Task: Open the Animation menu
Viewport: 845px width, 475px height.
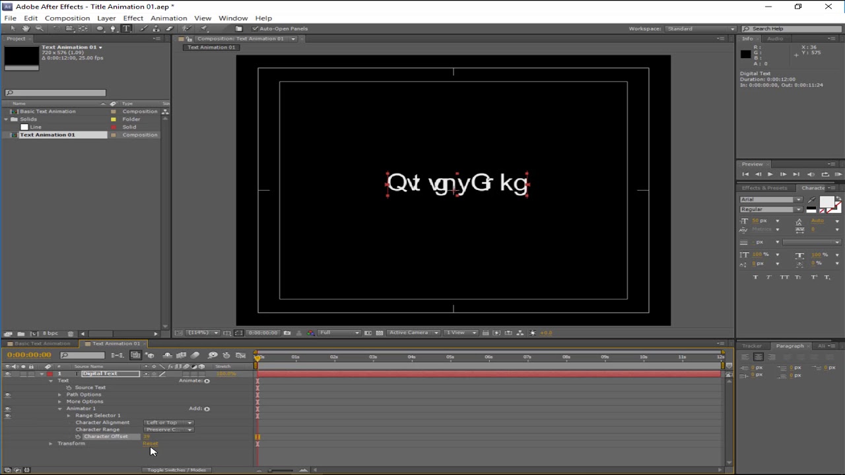Action: (x=168, y=18)
